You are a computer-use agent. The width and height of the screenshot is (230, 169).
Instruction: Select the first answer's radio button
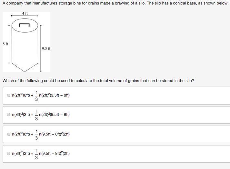pos(9,95)
